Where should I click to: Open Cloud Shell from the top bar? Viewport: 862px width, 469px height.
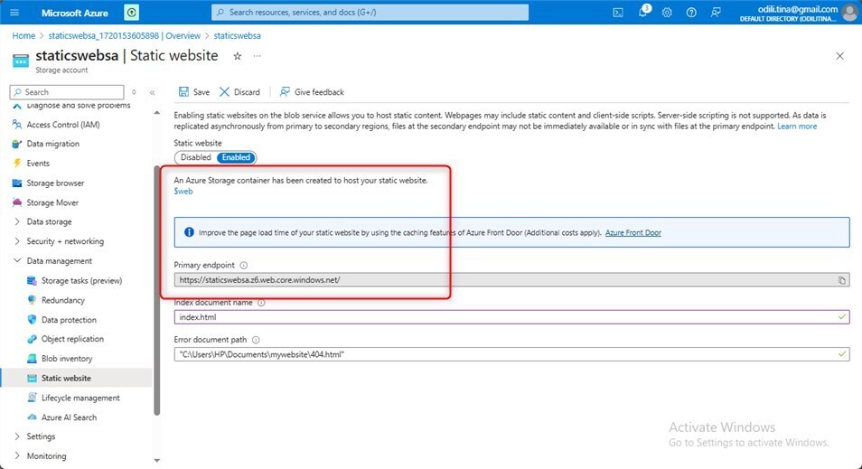tap(618, 12)
